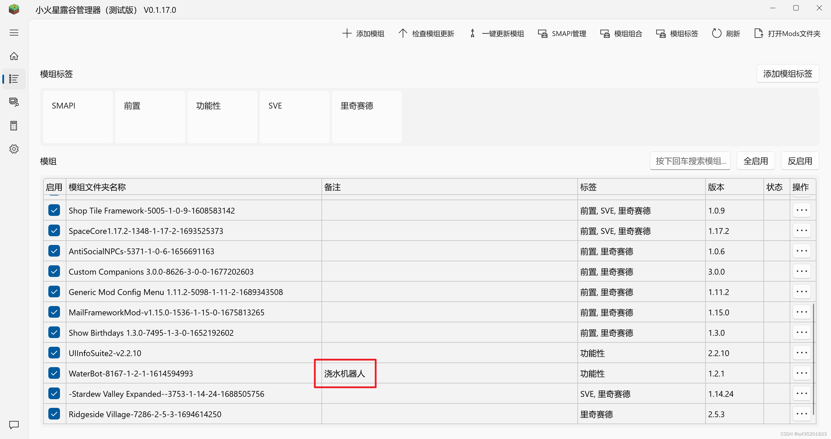Select the SMAPI tag card
831x439 pixels.
78,117
